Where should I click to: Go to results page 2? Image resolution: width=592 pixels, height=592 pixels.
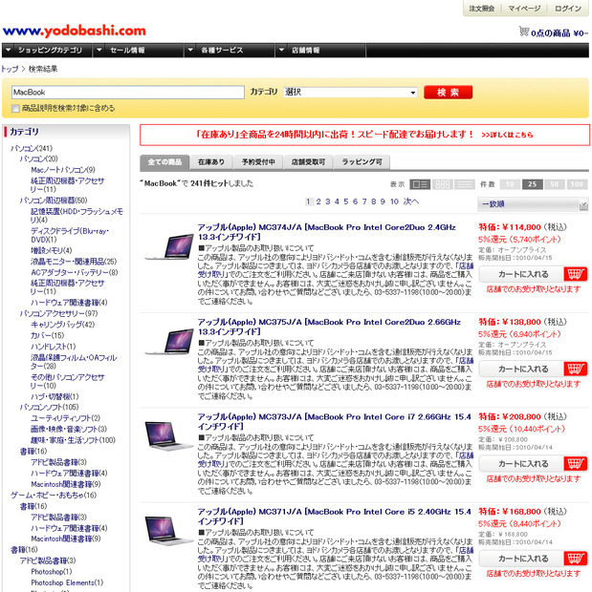tap(318, 201)
